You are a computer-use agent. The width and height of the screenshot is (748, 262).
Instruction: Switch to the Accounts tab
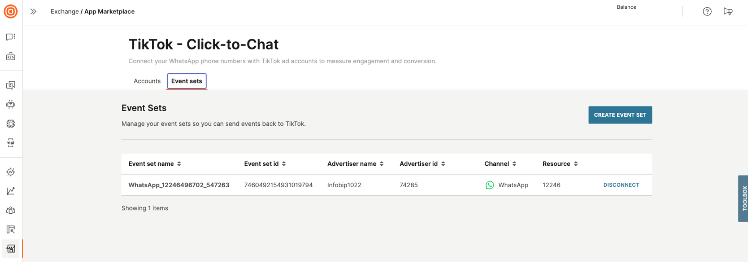147,81
